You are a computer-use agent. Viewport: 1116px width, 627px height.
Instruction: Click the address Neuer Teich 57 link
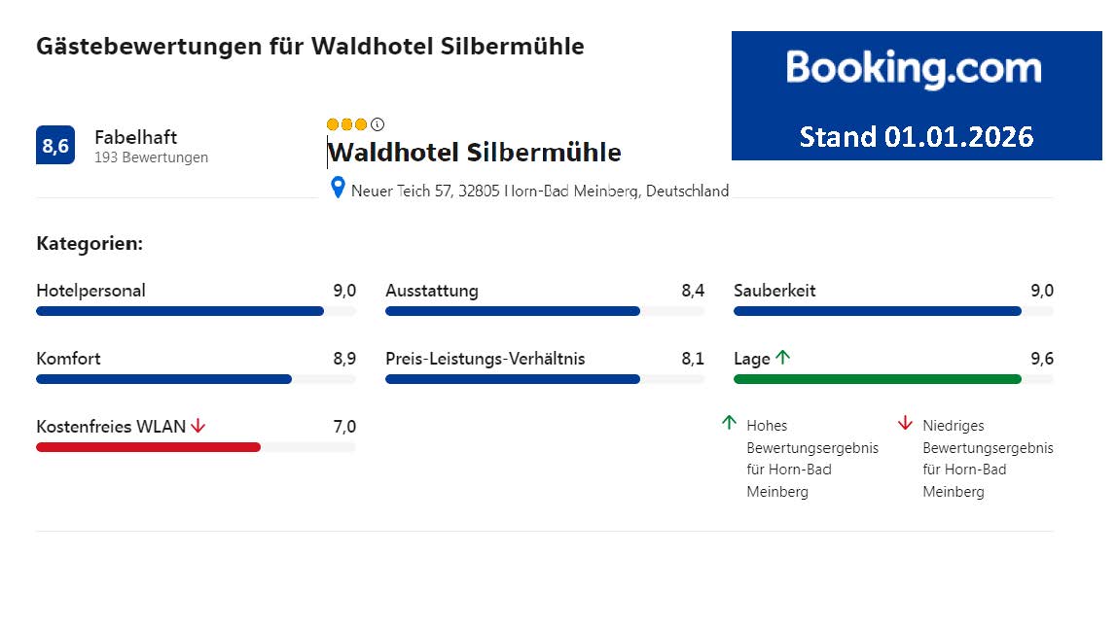point(540,191)
